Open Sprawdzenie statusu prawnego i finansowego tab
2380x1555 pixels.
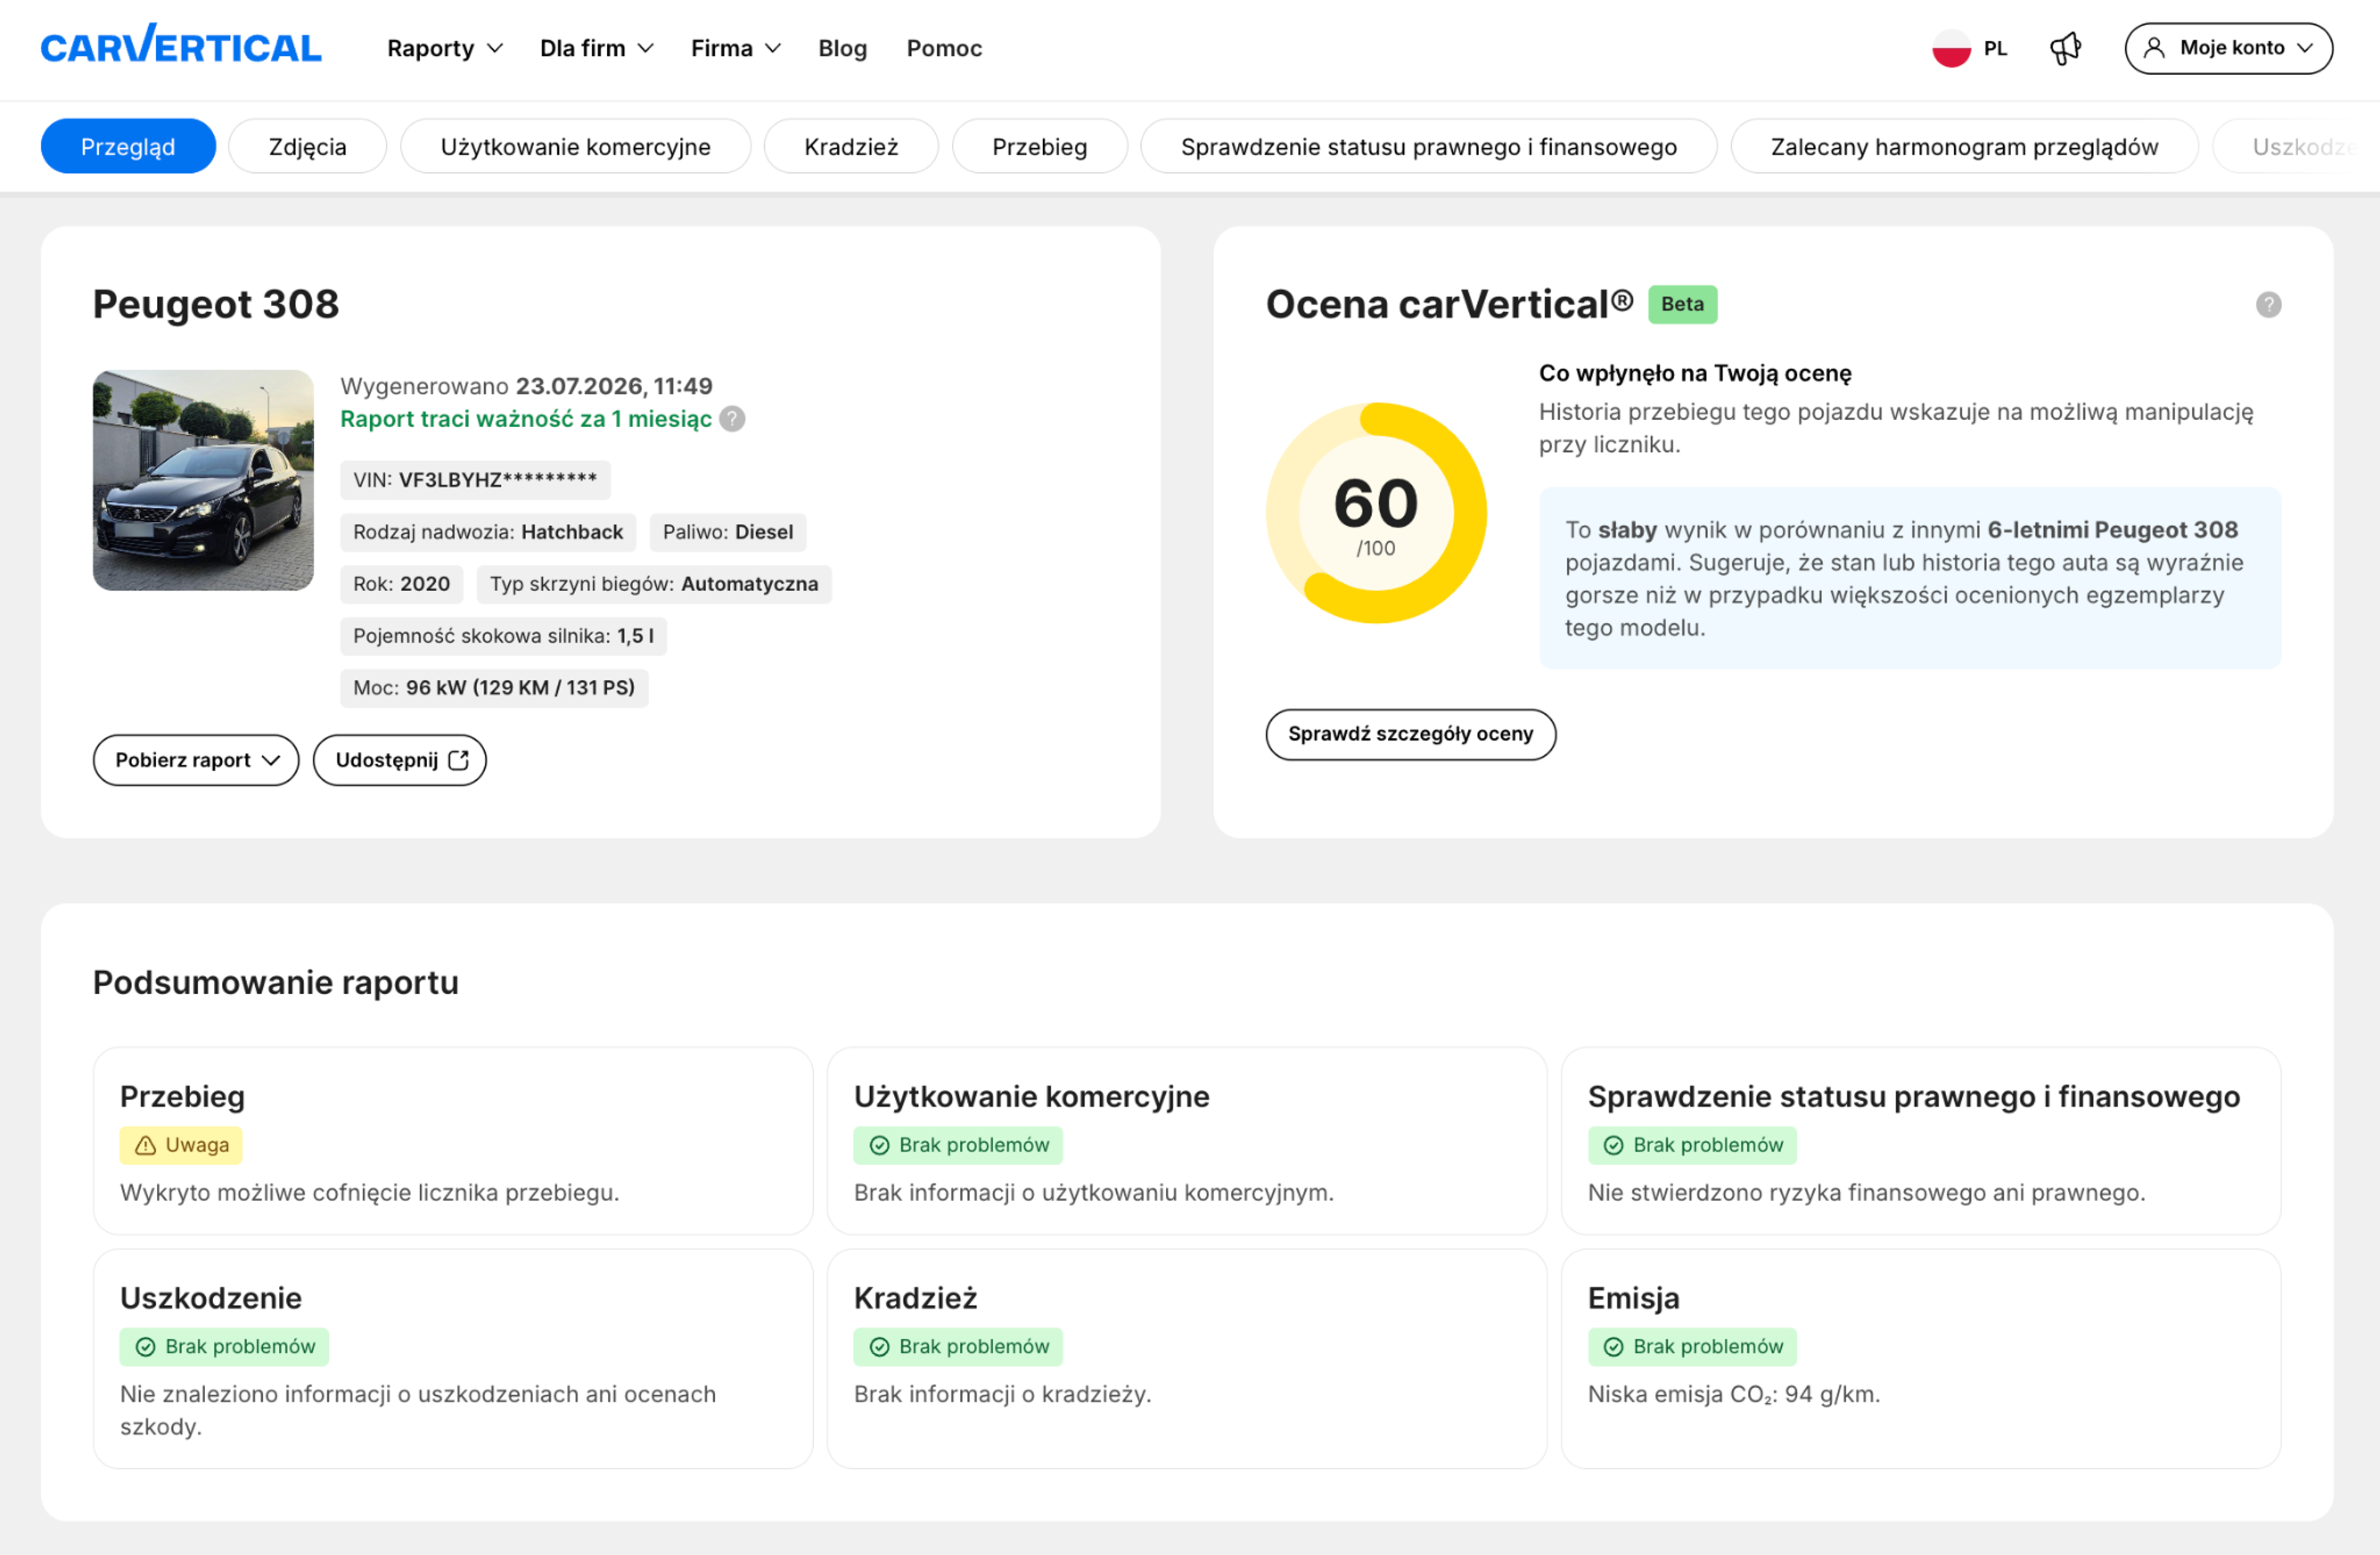click(1428, 146)
